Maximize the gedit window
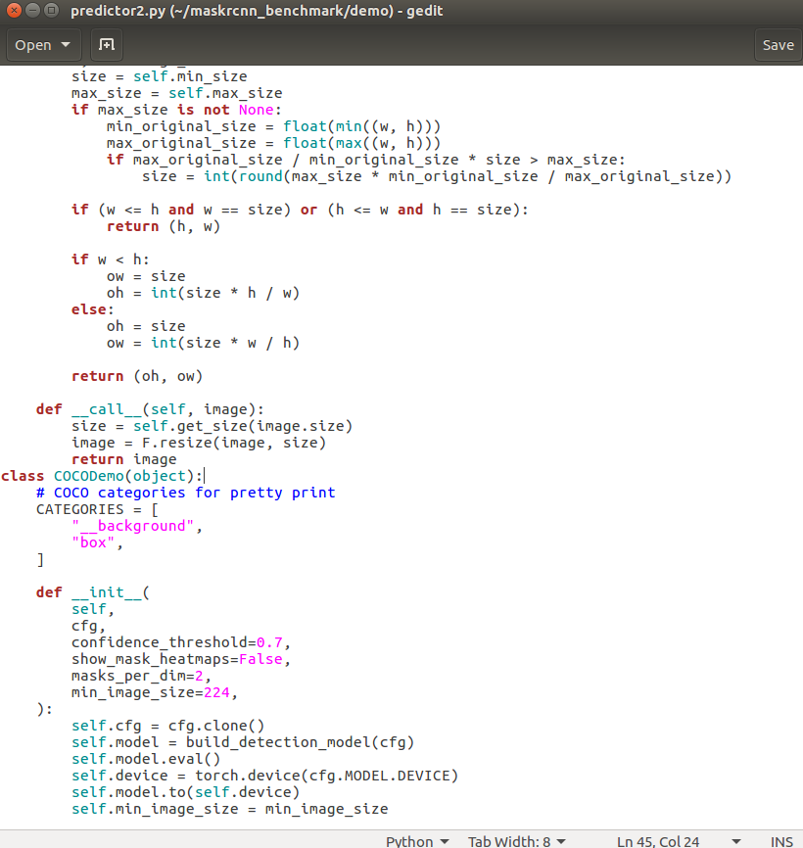The width and height of the screenshot is (803, 848). (x=51, y=10)
